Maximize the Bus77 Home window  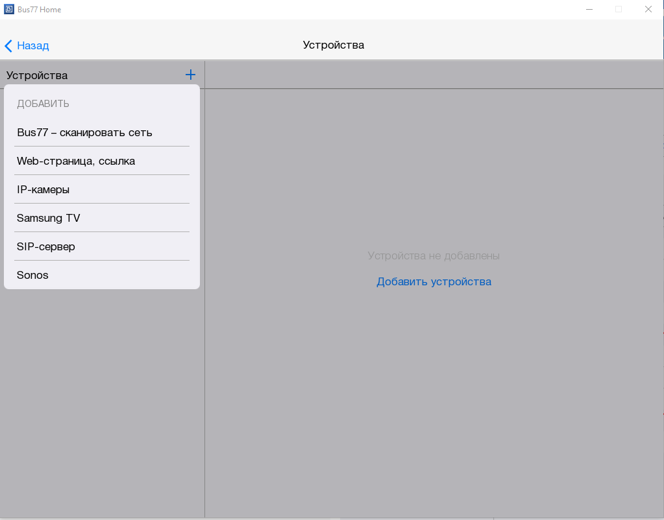619,9
